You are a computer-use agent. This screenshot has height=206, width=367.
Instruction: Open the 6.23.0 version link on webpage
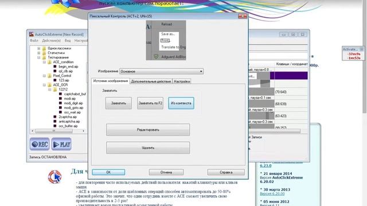(x=266, y=165)
